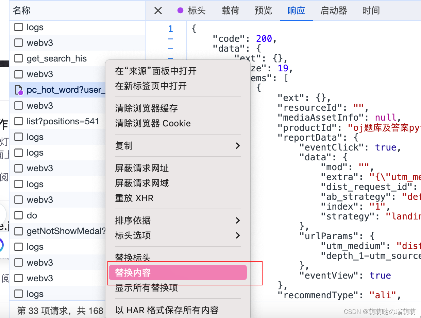This screenshot has width=421, height=318.
Task: Choose 在“来源”面板中打开 from context menu
Action: (x=178, y=71)
